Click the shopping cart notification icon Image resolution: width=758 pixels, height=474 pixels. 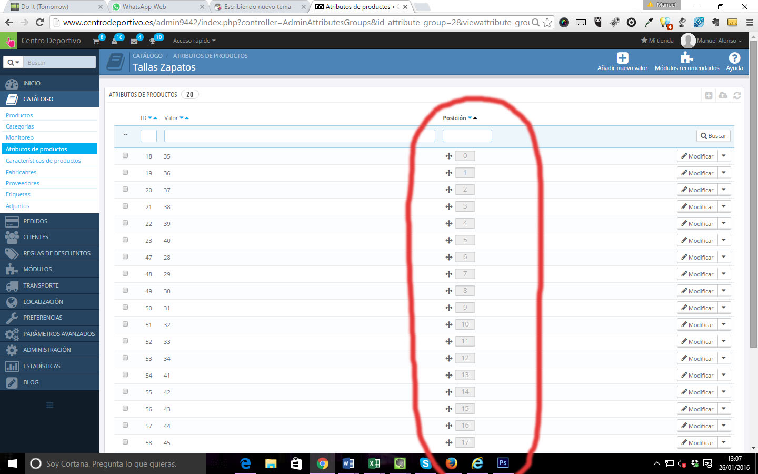coord(96,41)
